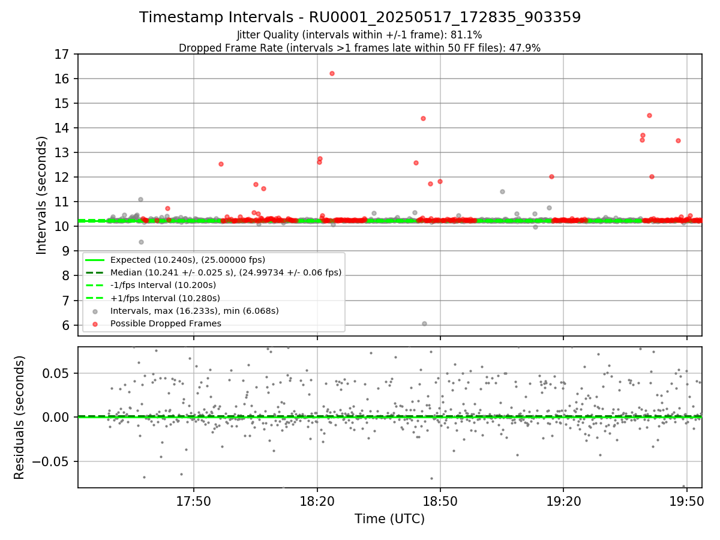Click the '18:50' x-axis tick label
This screenshot has height=540, width=720.
pos(440,502)
